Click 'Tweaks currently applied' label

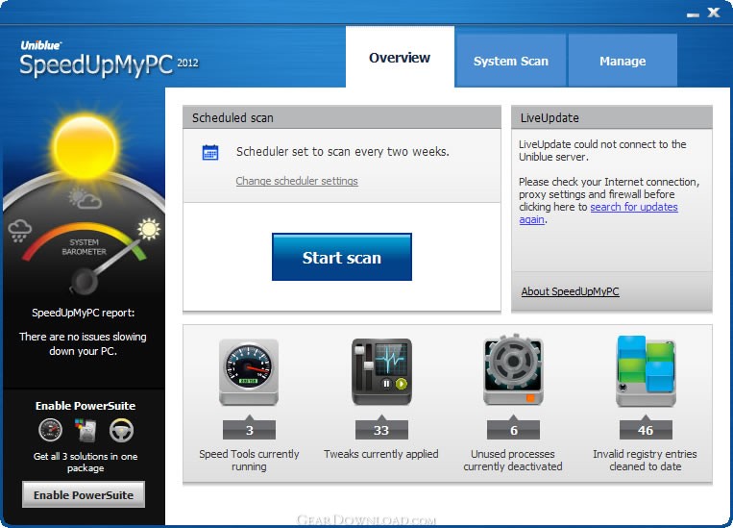point(381,454)
